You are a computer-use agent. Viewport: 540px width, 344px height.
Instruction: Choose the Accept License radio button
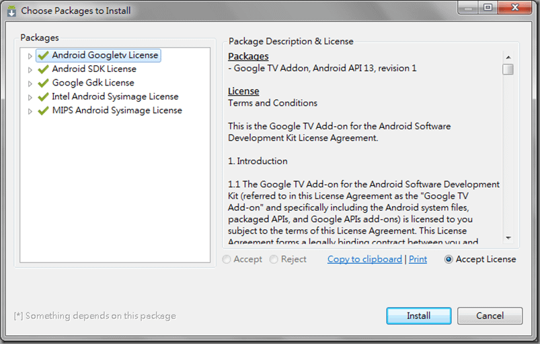click(449, 259)
